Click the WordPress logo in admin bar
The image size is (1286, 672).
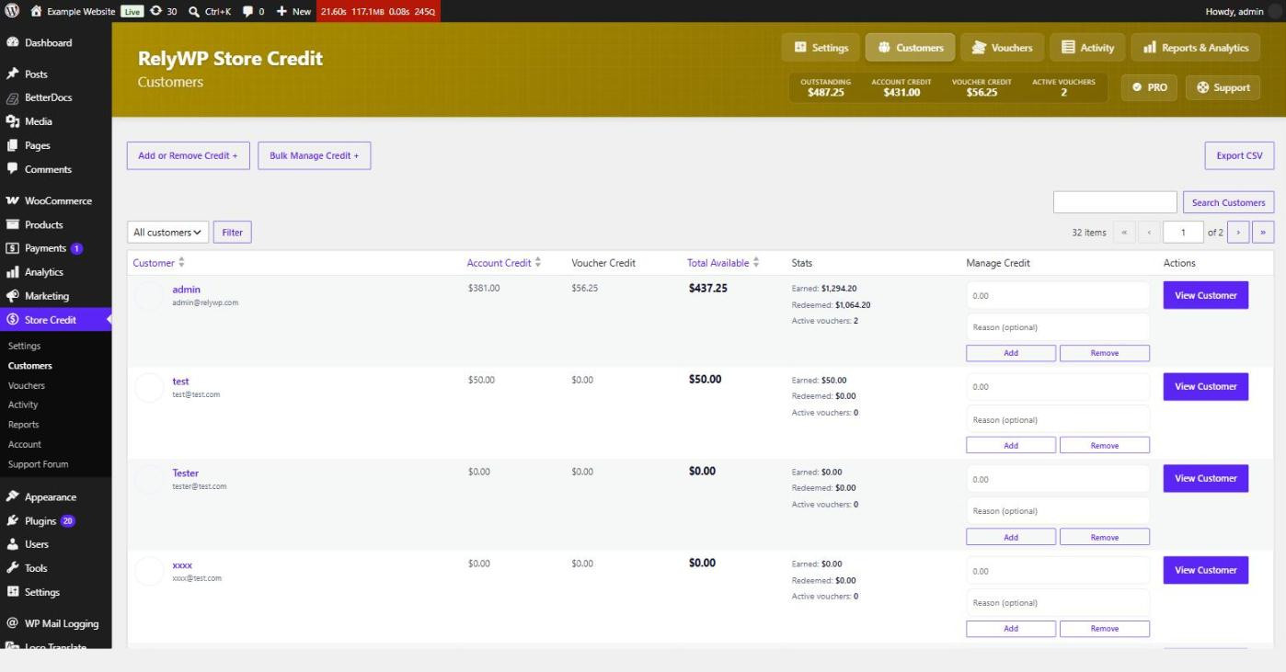click(13, 11)
